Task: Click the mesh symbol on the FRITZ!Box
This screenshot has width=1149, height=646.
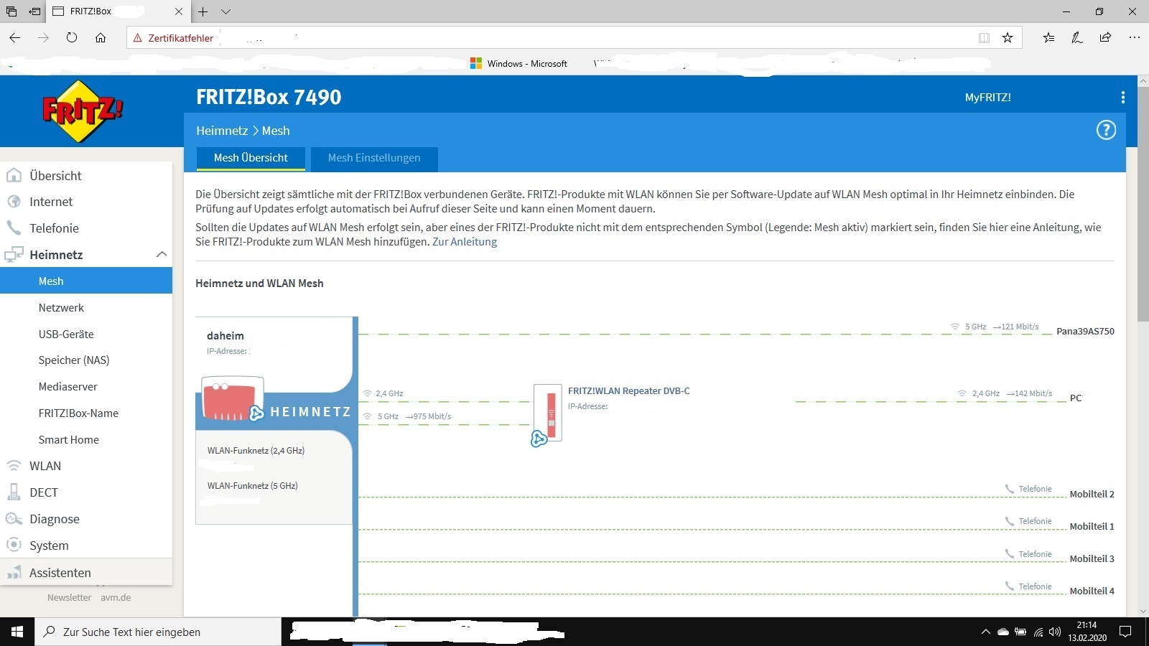Action: click(x=256, y=413)
